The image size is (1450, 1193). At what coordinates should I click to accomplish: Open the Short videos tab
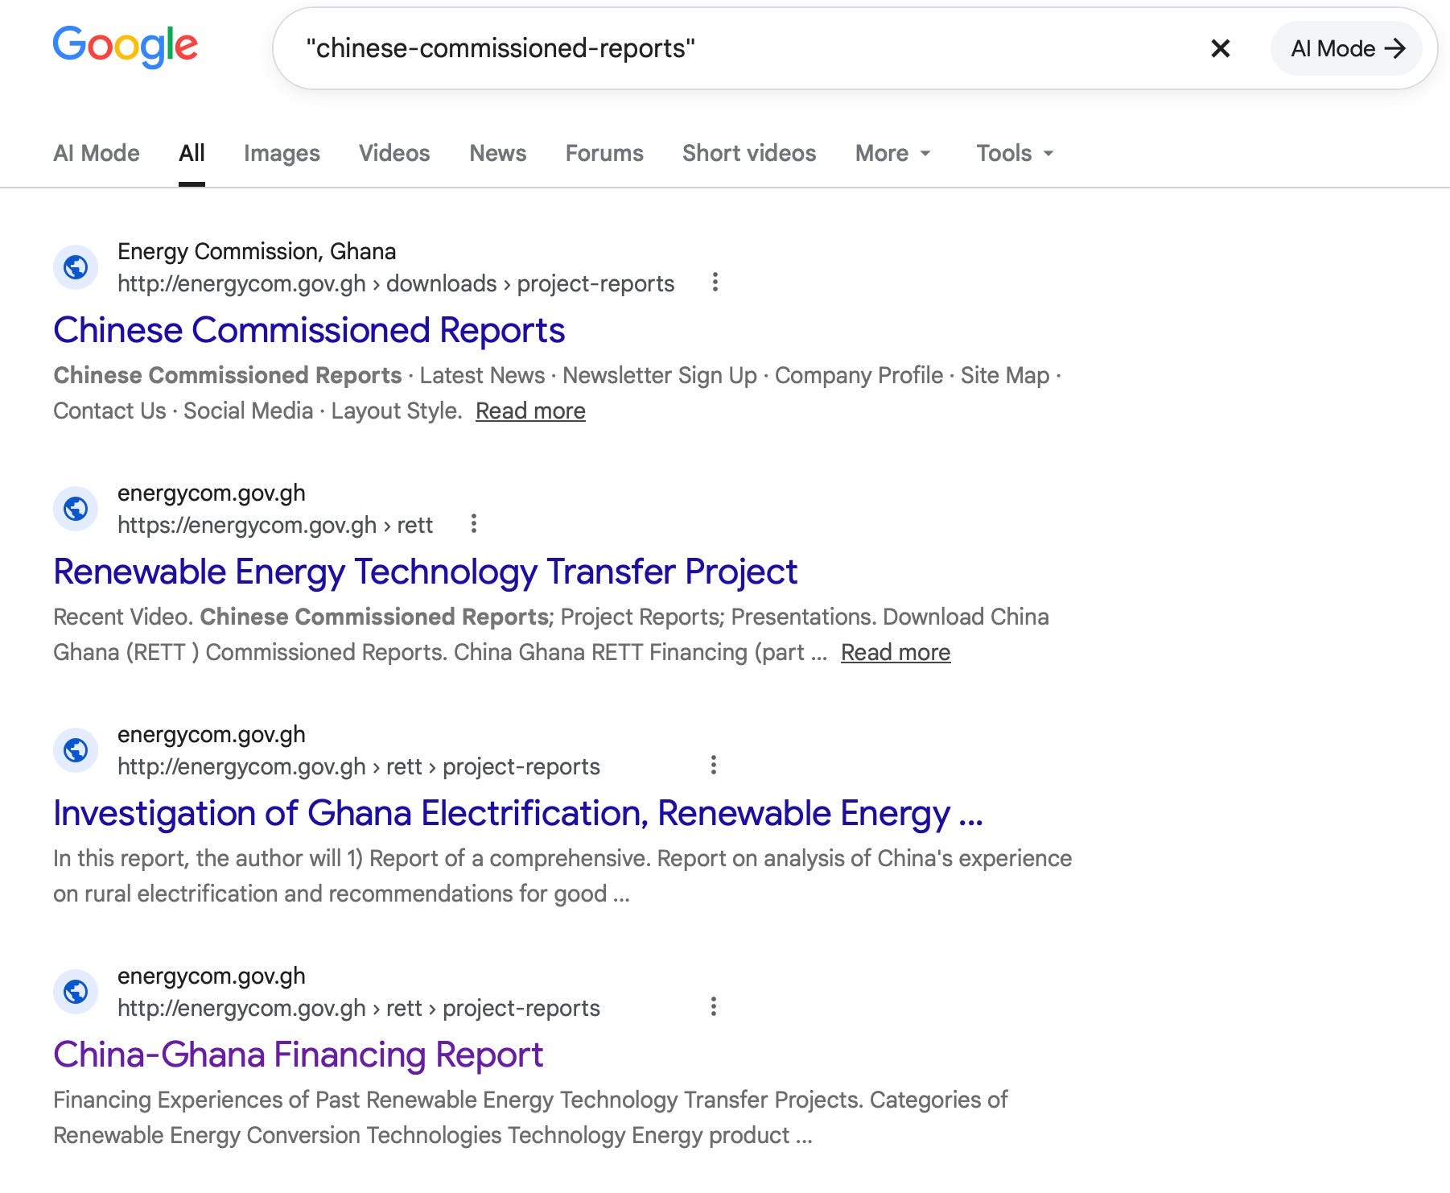[x=749, y=153]
